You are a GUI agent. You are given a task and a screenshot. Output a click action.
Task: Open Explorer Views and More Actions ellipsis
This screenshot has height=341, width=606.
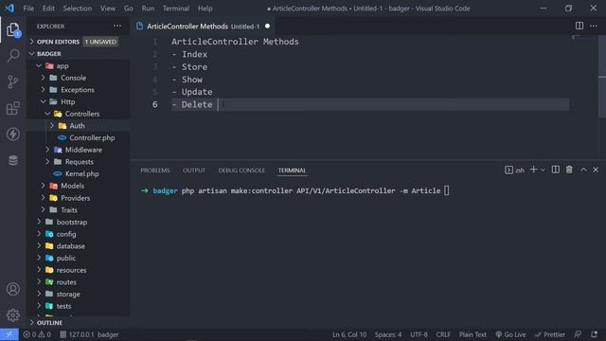click(117, 26)
